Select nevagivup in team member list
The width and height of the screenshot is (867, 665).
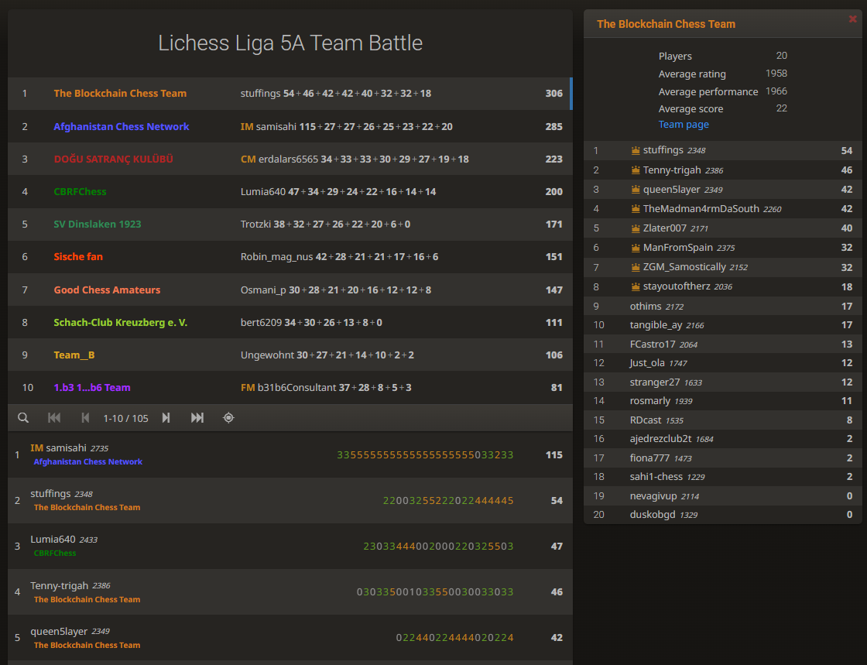point(722,496)
